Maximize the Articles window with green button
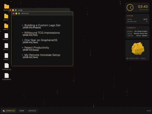Screen dimensions: 152x114 pyautogui.click(x=19, y=14)
